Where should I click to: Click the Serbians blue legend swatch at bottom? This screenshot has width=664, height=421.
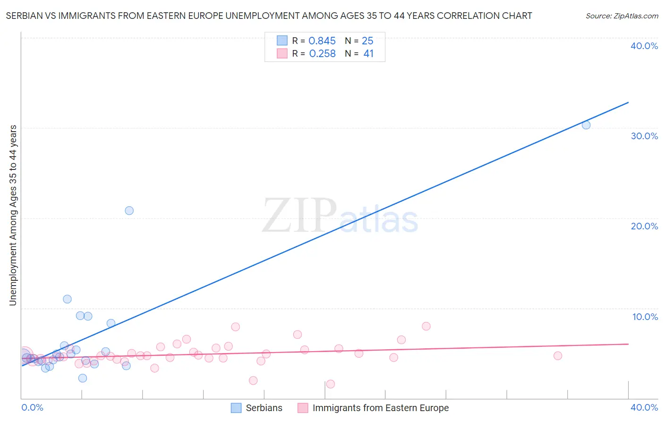(236, 408)
